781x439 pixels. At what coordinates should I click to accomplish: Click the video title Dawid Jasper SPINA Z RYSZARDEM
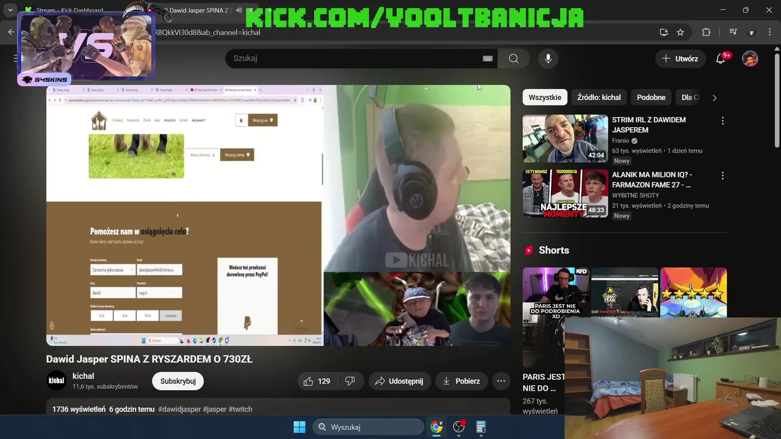click(149, 359)
